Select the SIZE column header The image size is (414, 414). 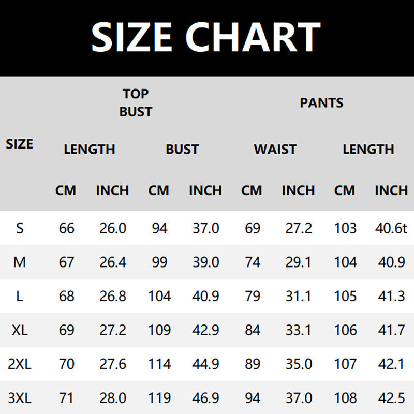[20, 144]
